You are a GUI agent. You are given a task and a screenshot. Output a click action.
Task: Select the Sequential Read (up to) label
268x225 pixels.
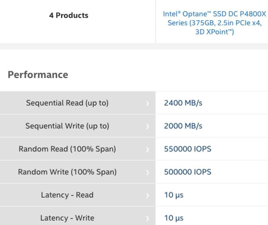coord(67,103)
